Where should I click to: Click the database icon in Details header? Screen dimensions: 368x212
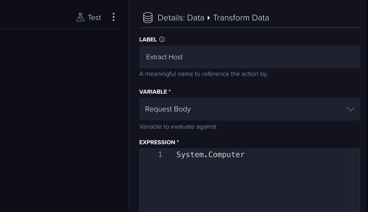pos(148,18)
